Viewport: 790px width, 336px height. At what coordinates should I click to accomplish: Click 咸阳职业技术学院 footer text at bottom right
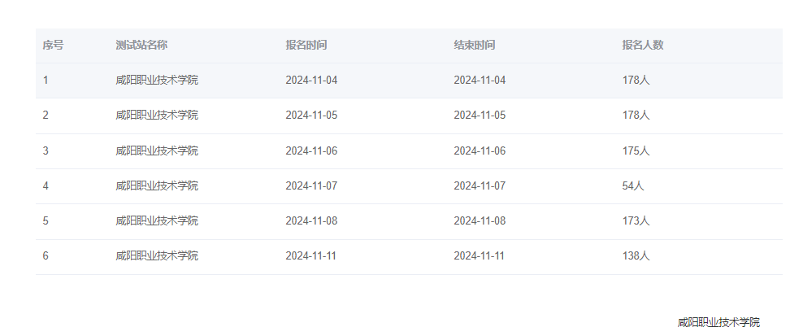click(x=718, y=322)
